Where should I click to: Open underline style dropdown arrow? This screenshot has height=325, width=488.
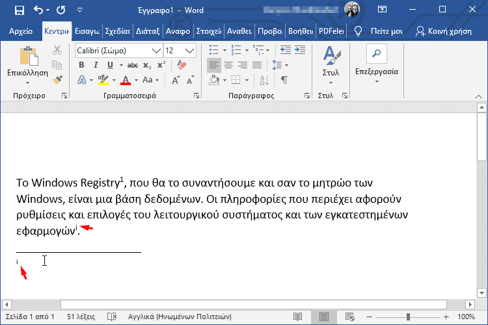(121, 65)
